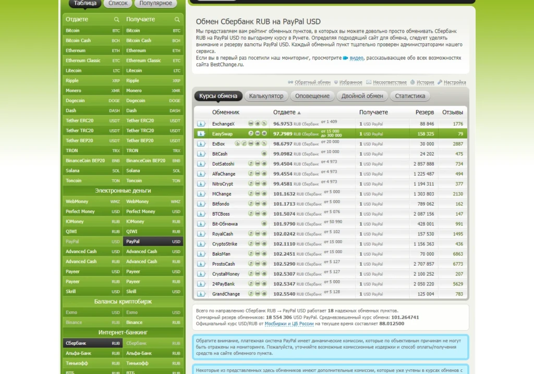This screenshot has width=534, height=374.
Task: Sort table by Обменник column header
Action: [225, 113]
